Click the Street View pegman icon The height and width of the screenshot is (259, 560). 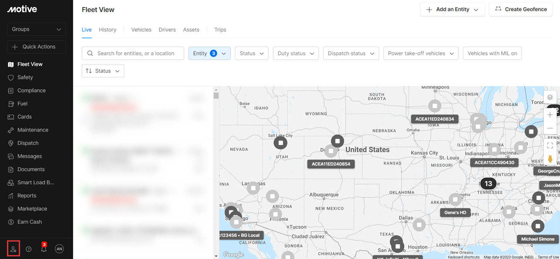(550, 159)
